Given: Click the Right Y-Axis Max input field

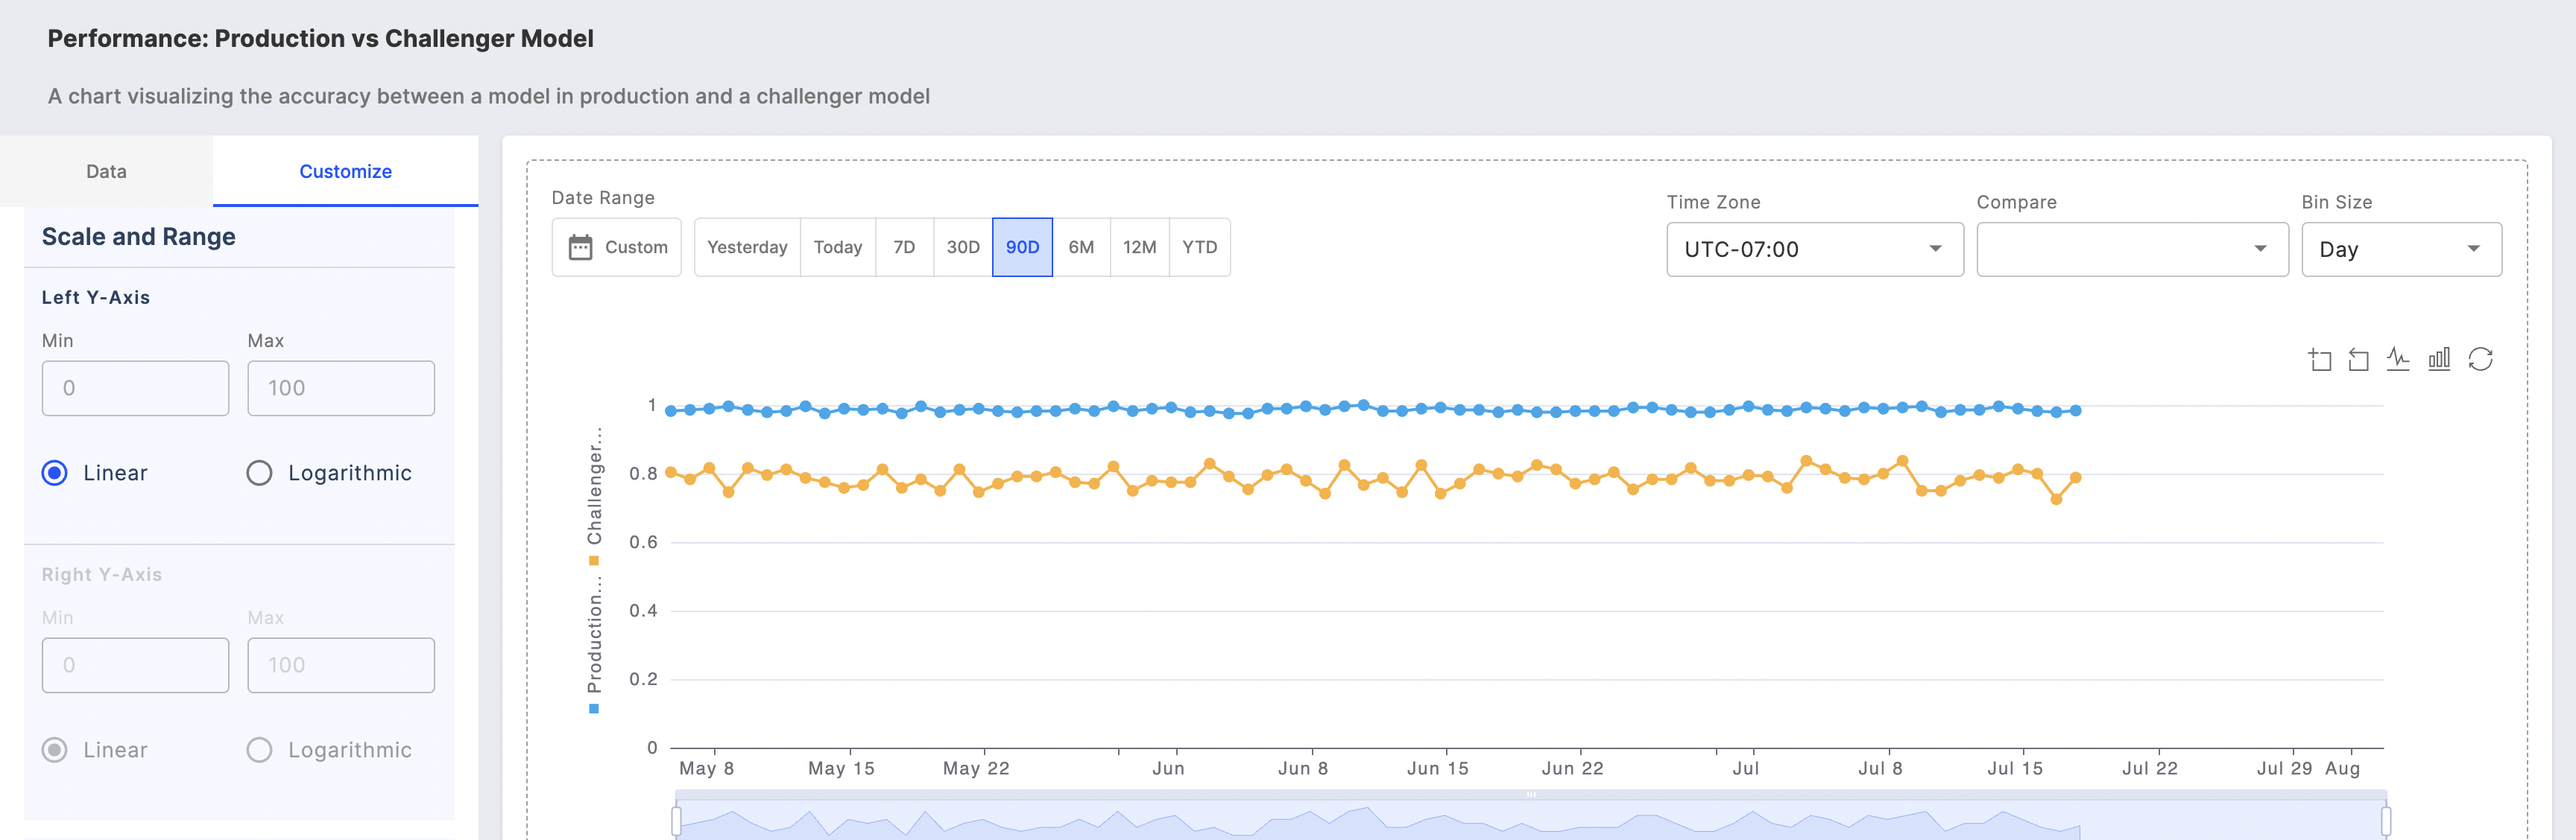Looking at the screenshot, I should coord(341,665).
